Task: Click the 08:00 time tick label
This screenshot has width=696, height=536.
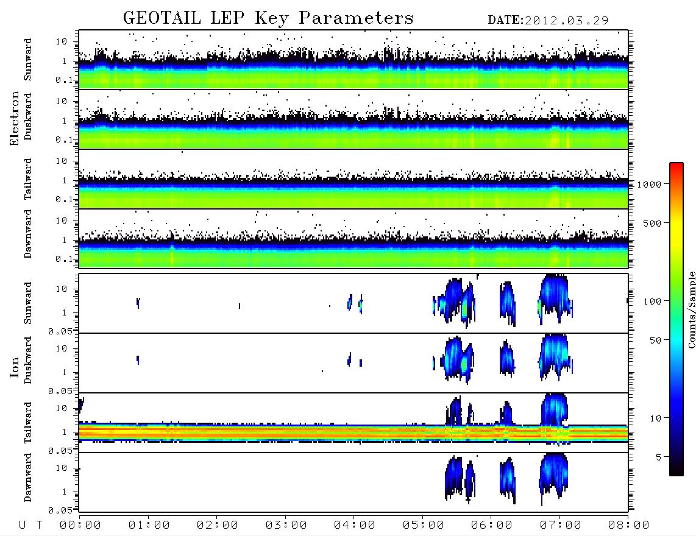Action: [x=629, y=526]
